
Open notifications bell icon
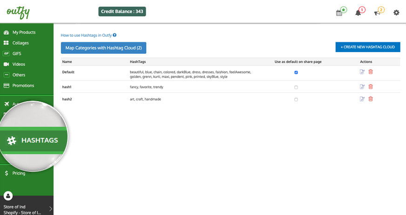pyautogui.click(x=358, y=13)
